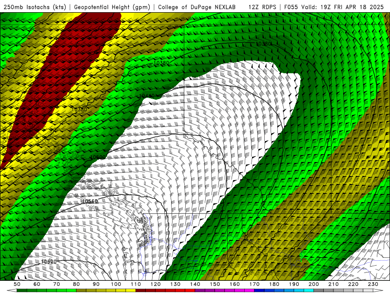The width and height of the screenshot is (390, 293).
Task: Click the 10560 height contour label
Action: pyautogui.click(x=90, y=201)
